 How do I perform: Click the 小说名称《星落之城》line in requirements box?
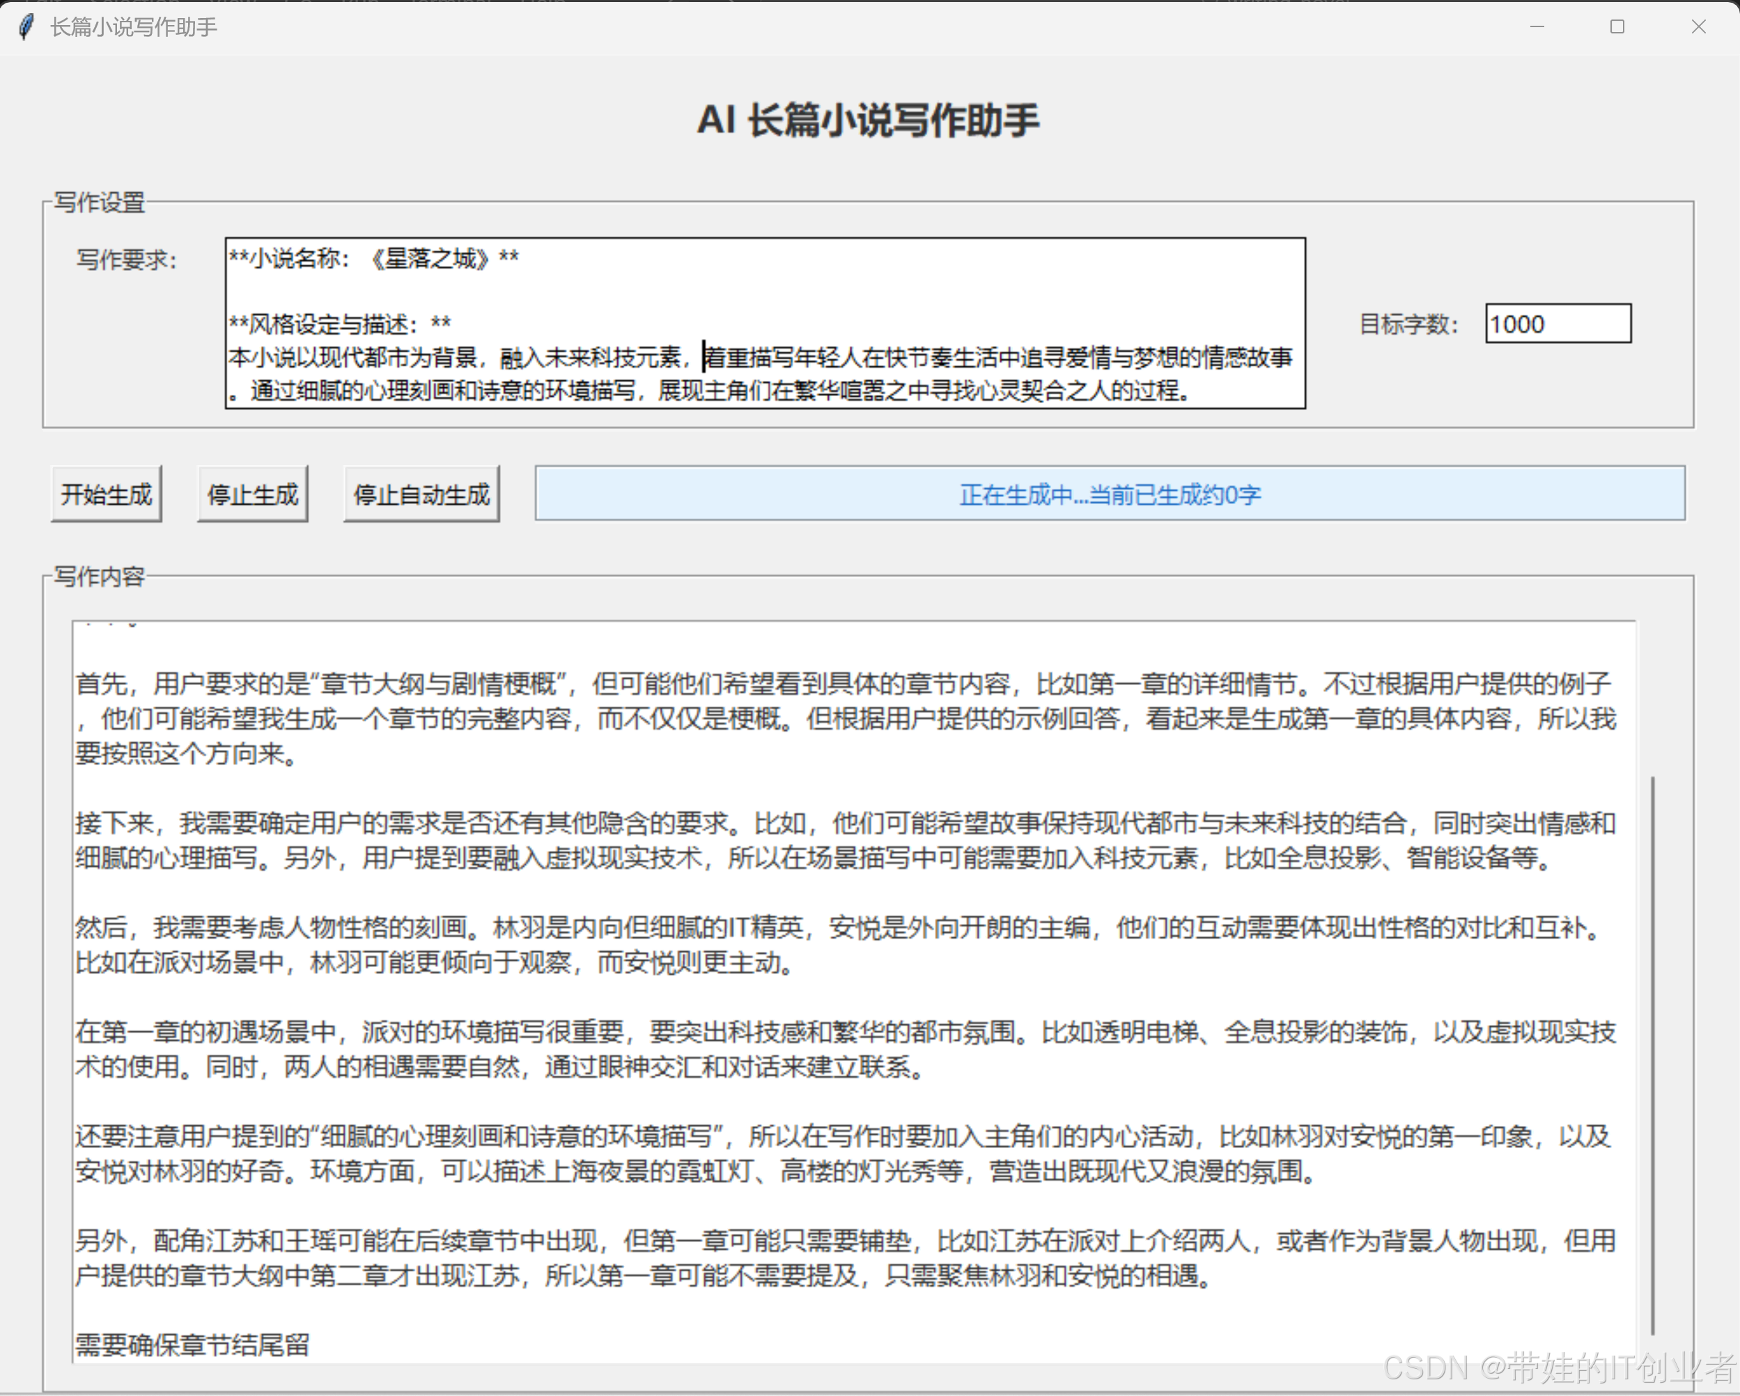tap(375, 259)
